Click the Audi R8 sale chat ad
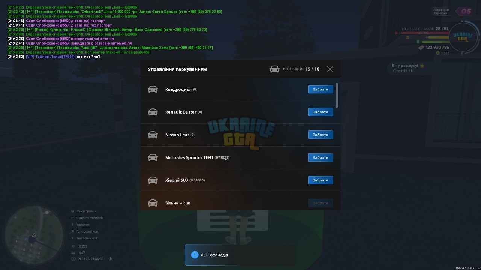The image size is (481, 270). 110,48
